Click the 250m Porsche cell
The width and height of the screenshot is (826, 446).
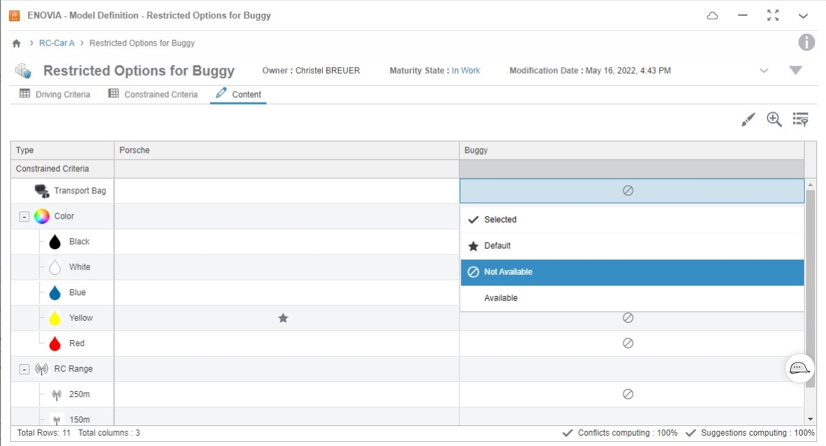coord(287,394)
